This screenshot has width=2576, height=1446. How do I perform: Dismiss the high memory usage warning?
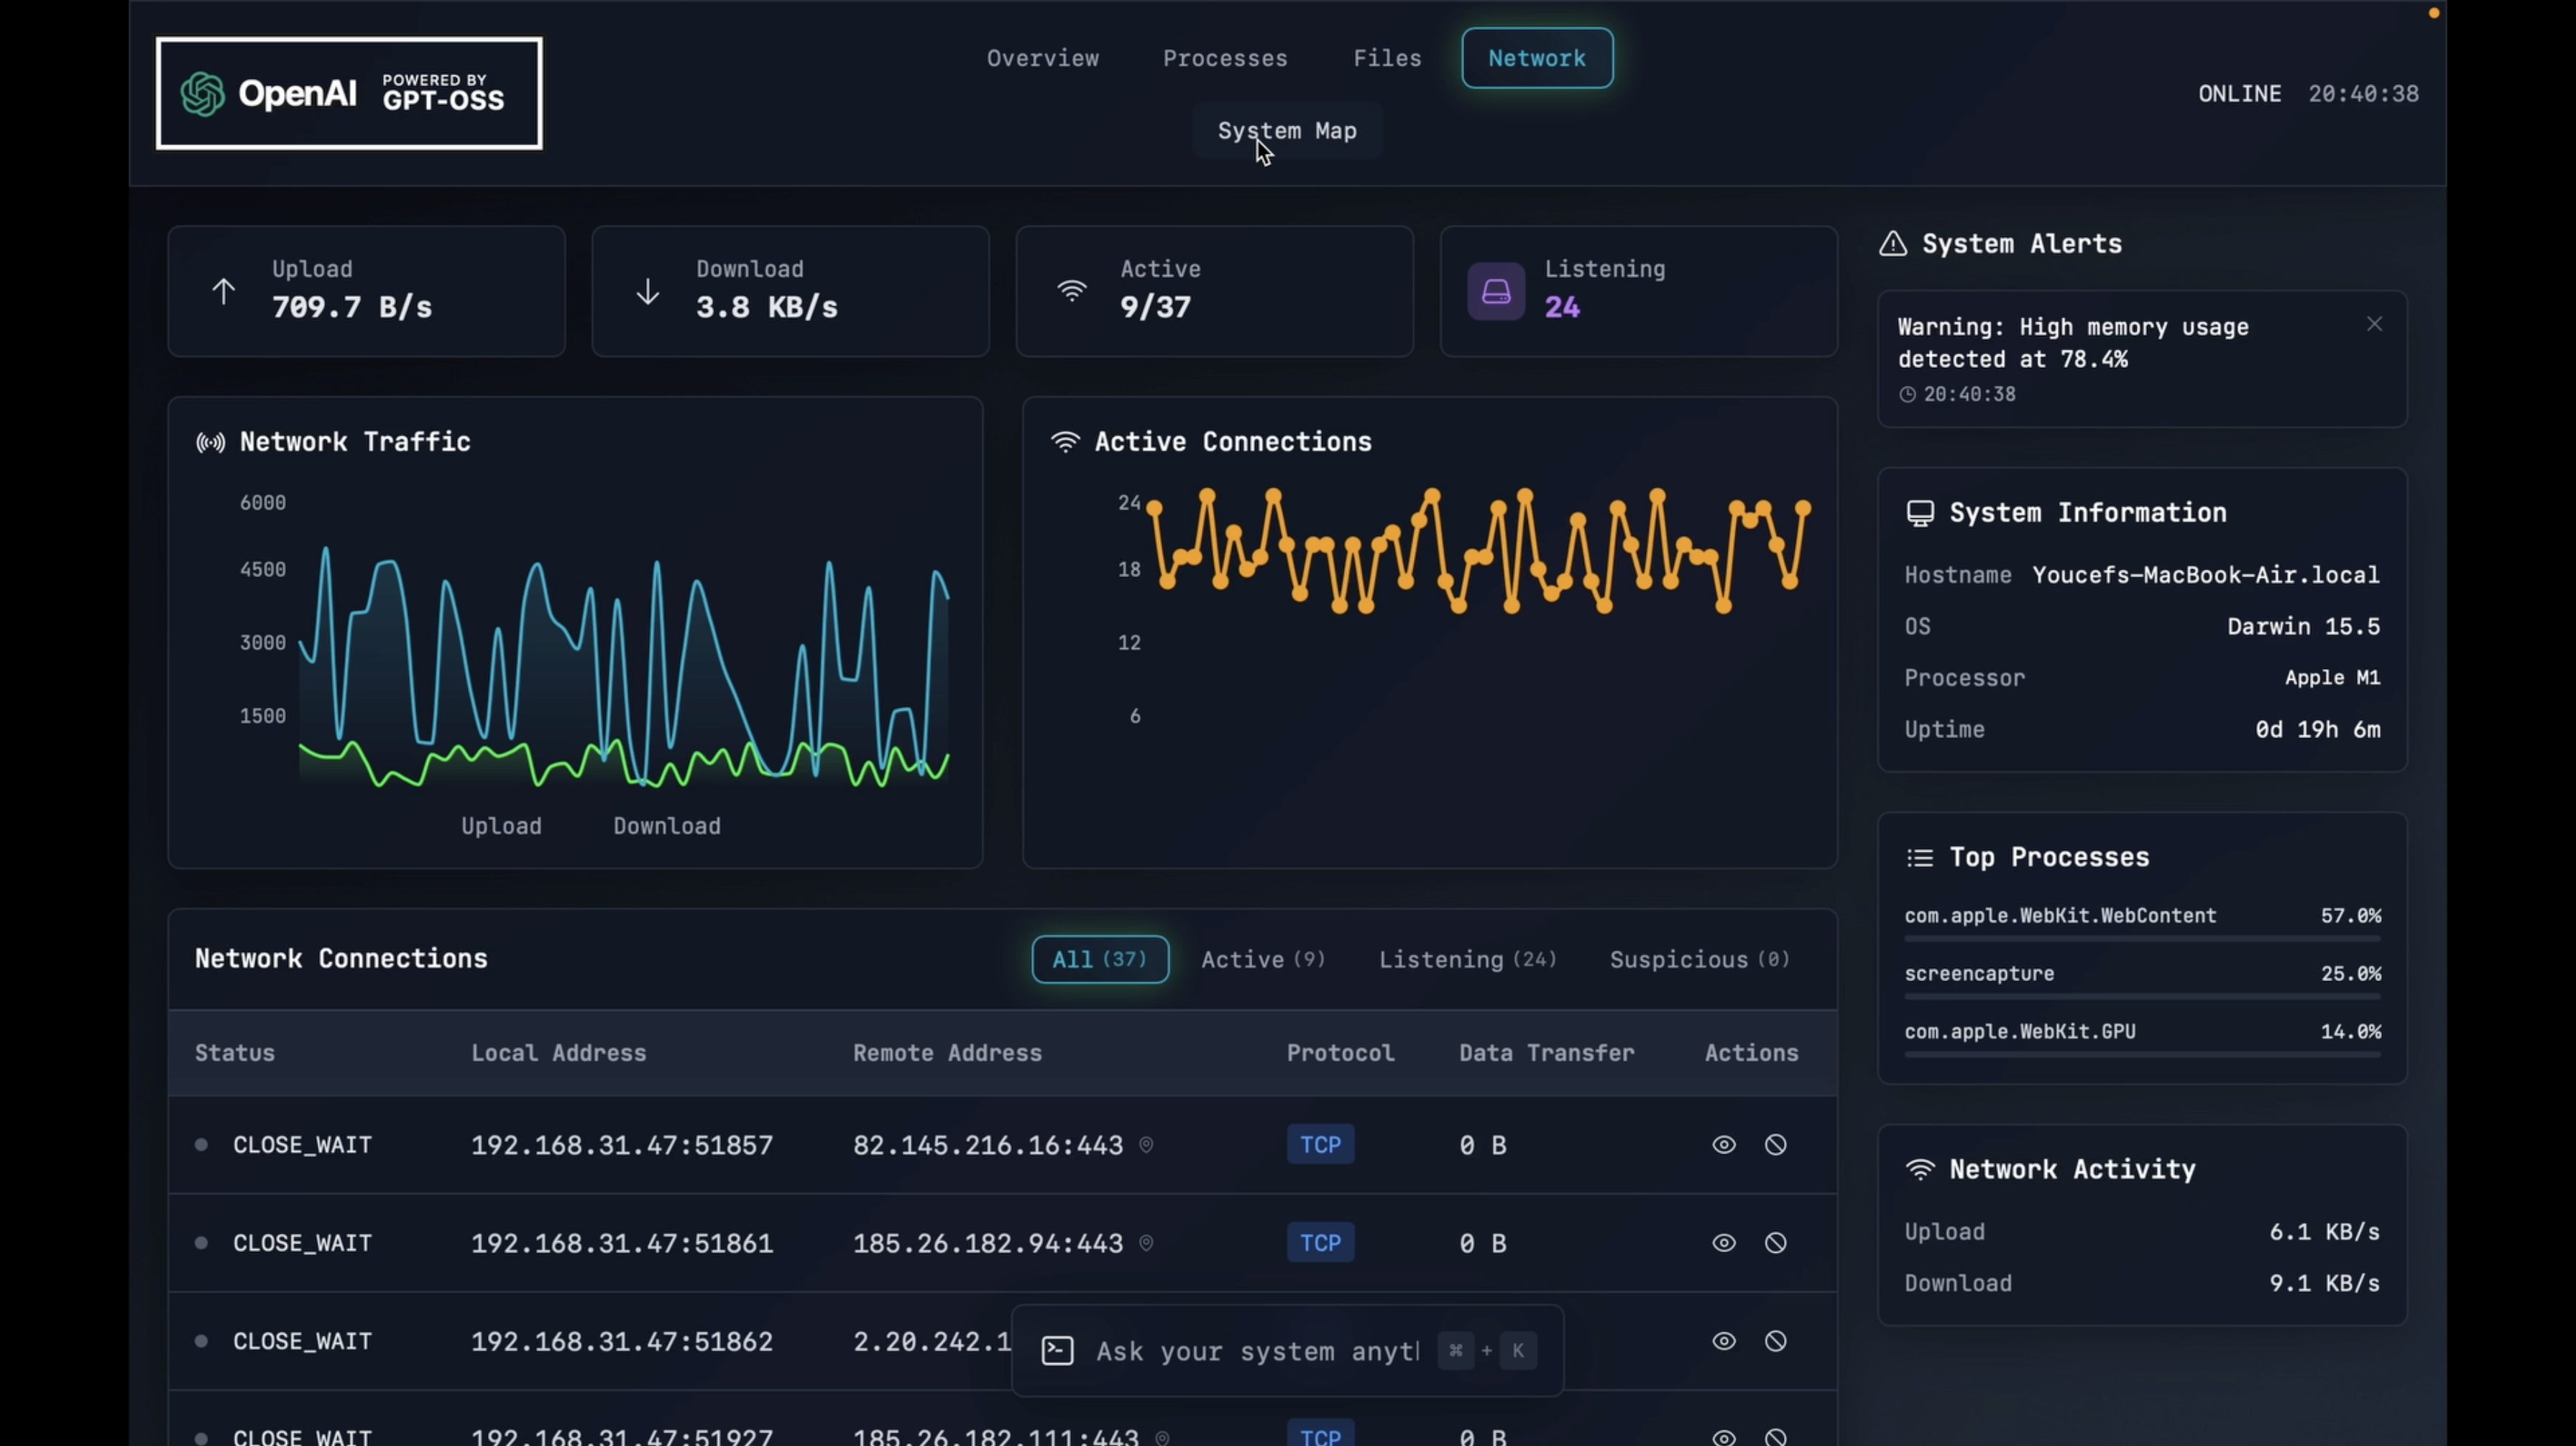pyautogui.click(x=2374, y=324)
